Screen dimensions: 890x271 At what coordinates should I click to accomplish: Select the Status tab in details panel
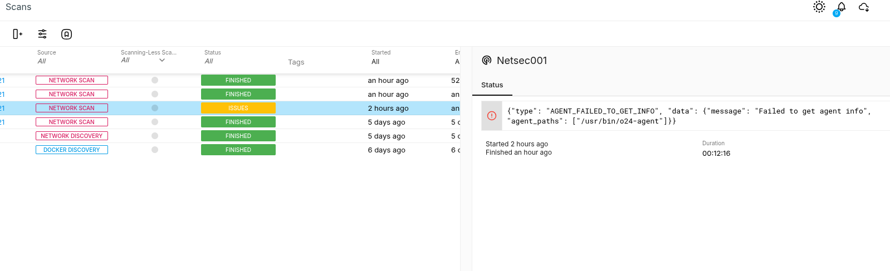[492, 85]
